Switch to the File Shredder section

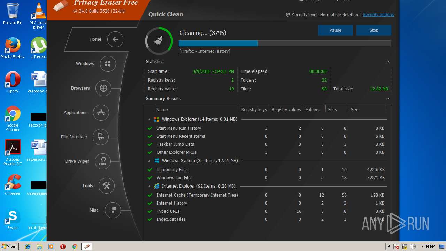[x=74, y=137]
